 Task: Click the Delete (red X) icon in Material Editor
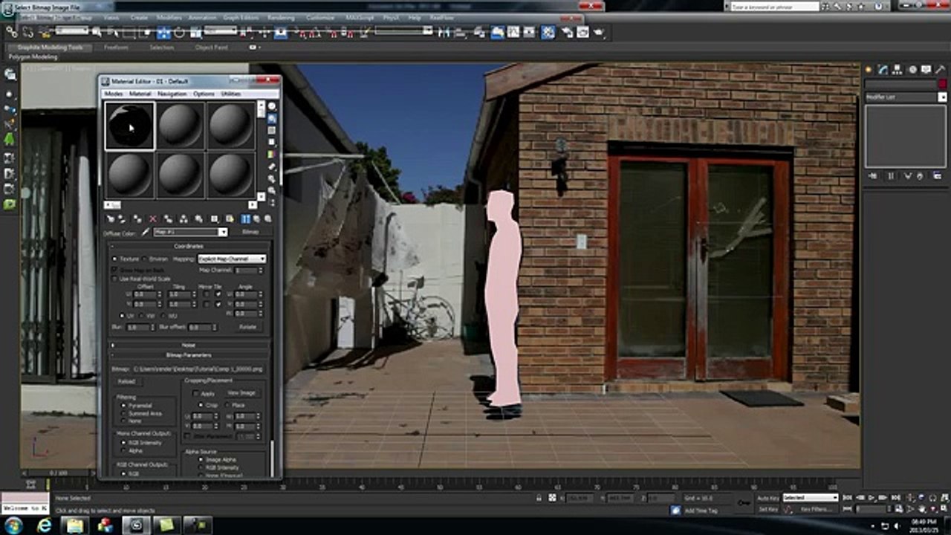pyautogui.click(x=153, y=219)
